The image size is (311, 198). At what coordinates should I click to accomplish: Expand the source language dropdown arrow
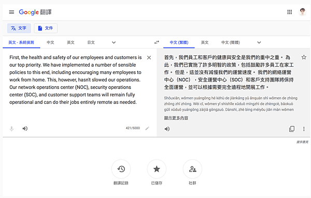click(x=114, y=42)
